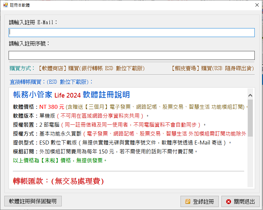Click the 軟體版本:單機版 line
The height and width of the screenshot is (210, 263).
click(x=81, y=116)
